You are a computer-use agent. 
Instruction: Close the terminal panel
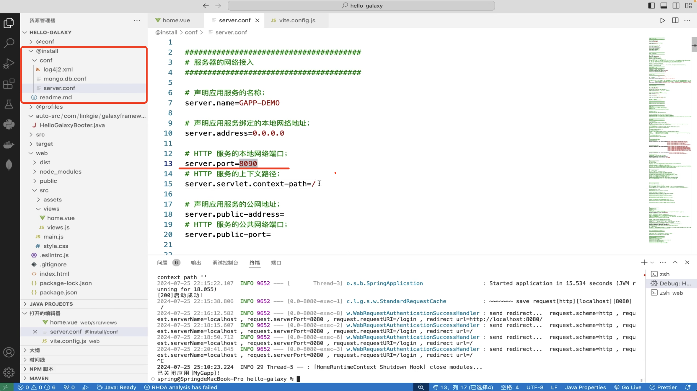(687, 262)
